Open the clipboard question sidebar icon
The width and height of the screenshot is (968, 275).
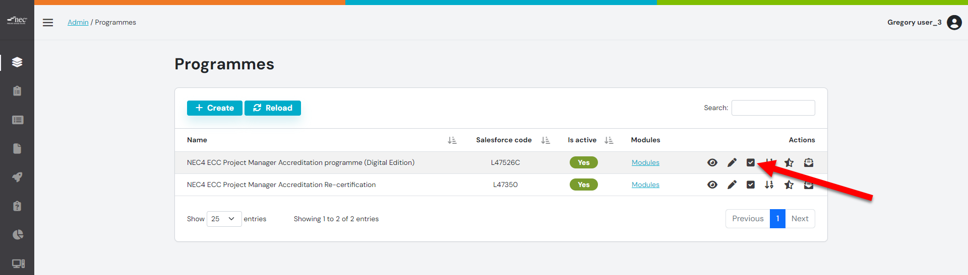[17, 206]
